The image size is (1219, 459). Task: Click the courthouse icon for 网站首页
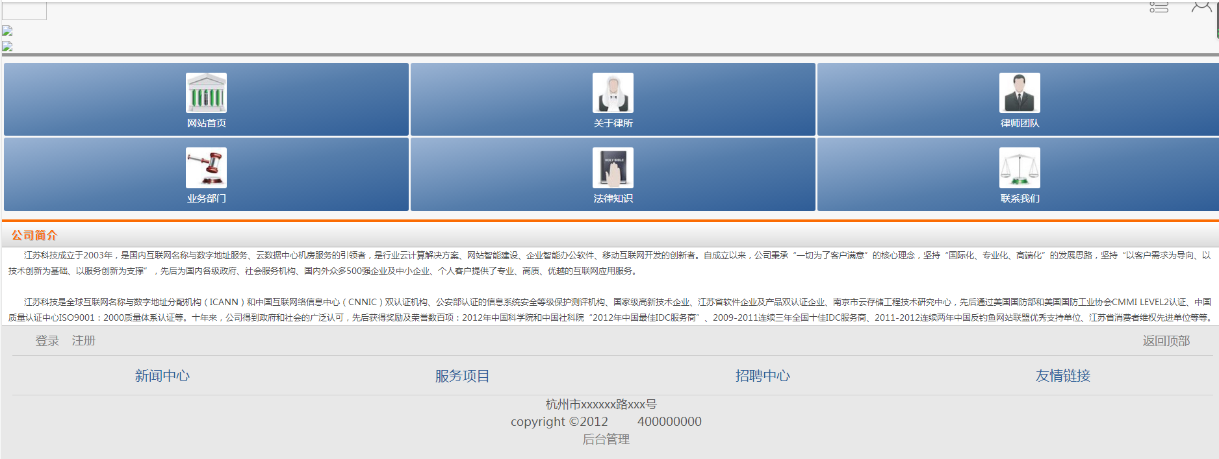(x=206, y=93)
